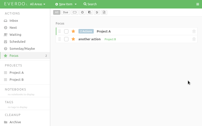Follow the green Project B link
The image size is (202, 126).
110,39
